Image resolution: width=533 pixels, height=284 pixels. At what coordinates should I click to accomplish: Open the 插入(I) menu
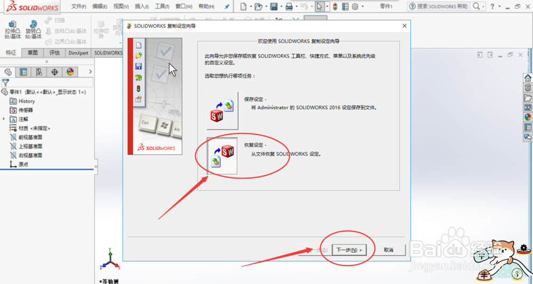142,6
